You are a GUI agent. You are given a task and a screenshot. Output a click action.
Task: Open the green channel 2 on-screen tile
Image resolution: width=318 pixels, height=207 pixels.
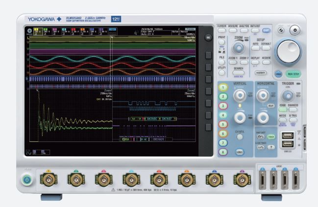pyautogui.click(x=48, y=32)
